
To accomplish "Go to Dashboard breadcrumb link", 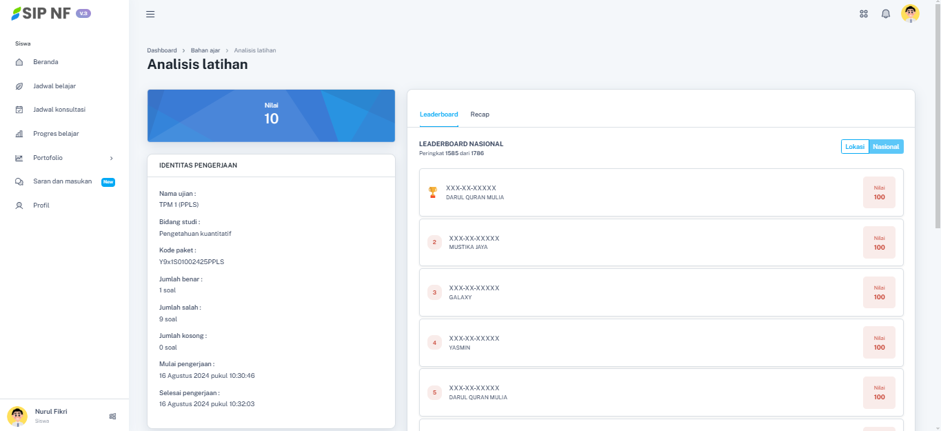I will 161,50.
